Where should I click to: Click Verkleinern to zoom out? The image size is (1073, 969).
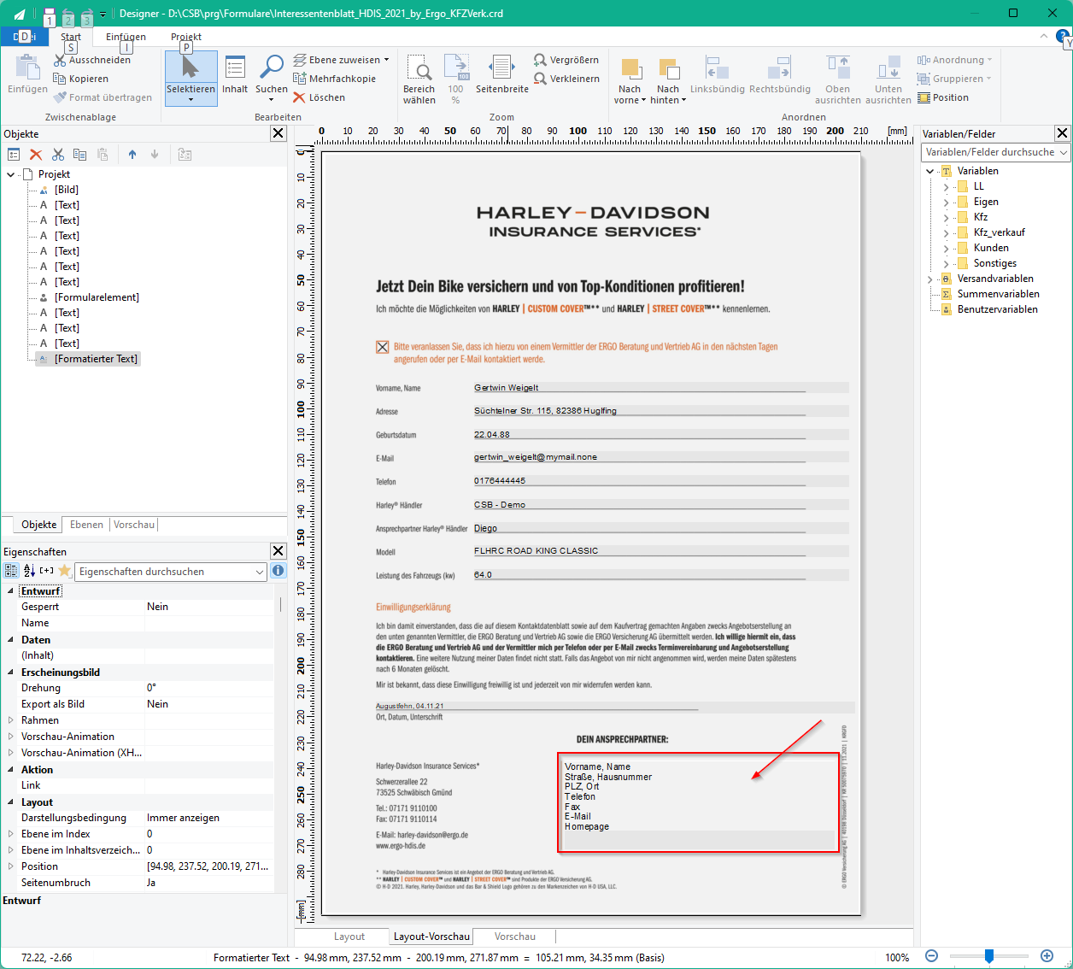566,79
